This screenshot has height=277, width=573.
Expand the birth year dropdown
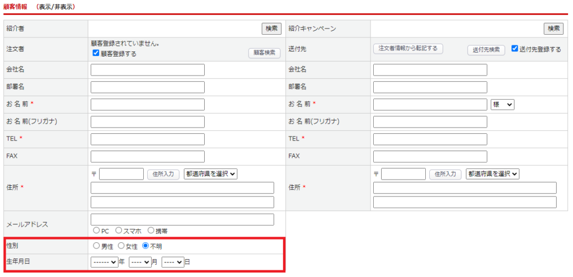105,262
